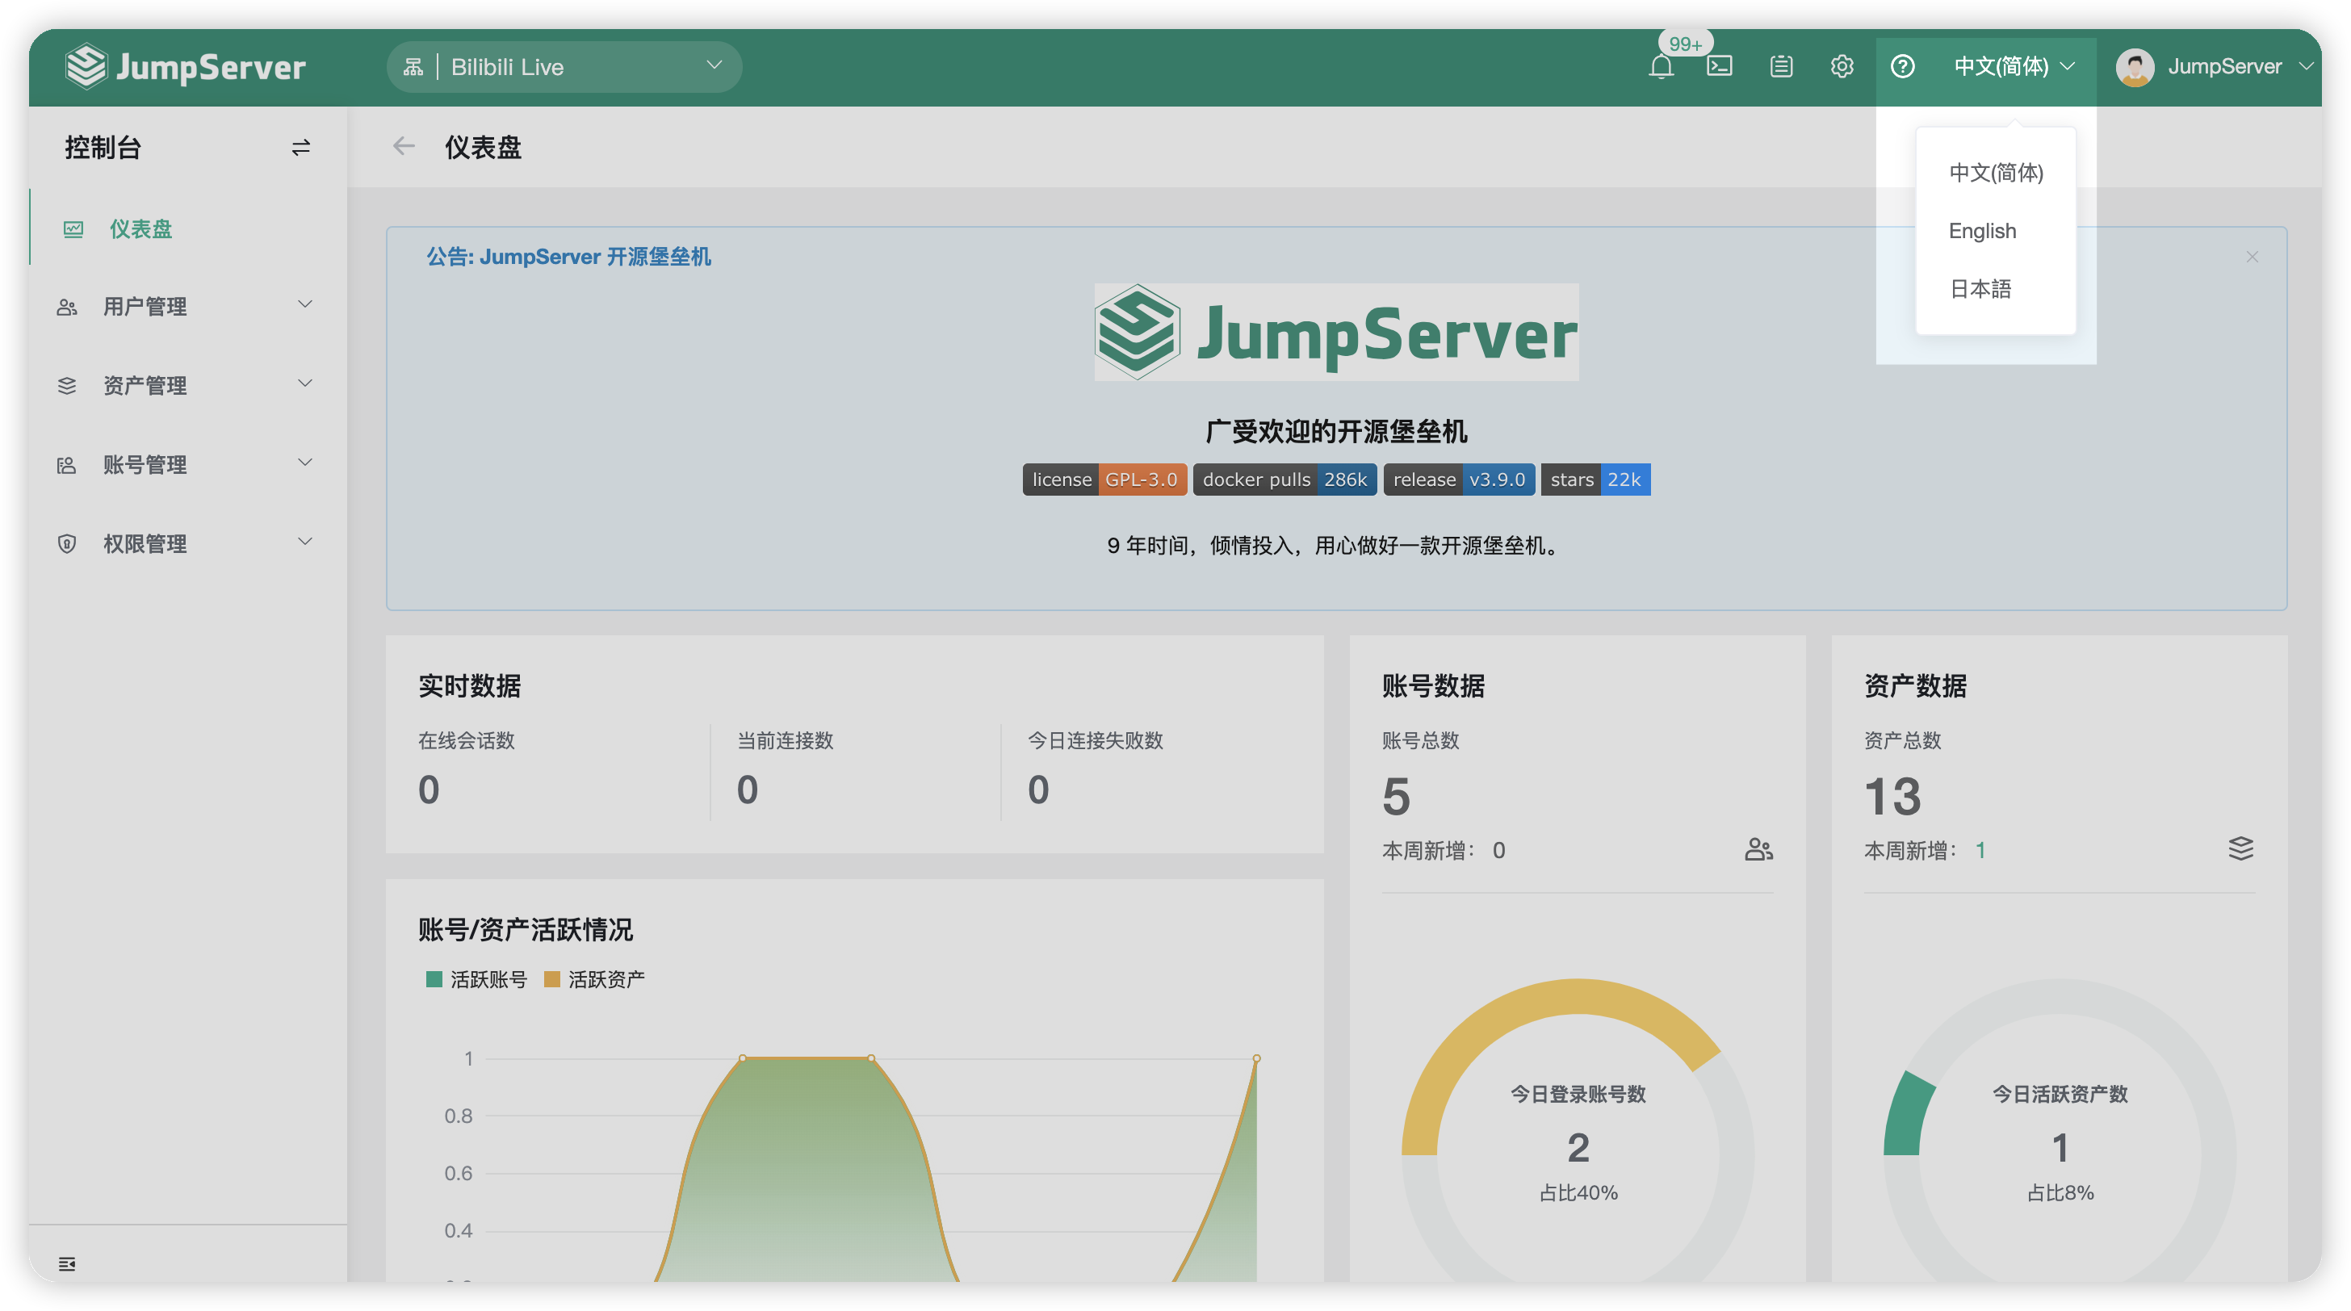Click the 账号总数 value 5
Image resolution: width=2351 pixels, height=1311 pixels.
(1397, 795)
